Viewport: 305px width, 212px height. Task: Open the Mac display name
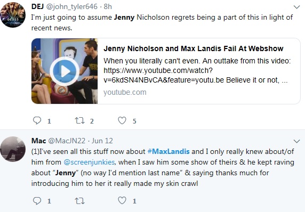point(39,141)
